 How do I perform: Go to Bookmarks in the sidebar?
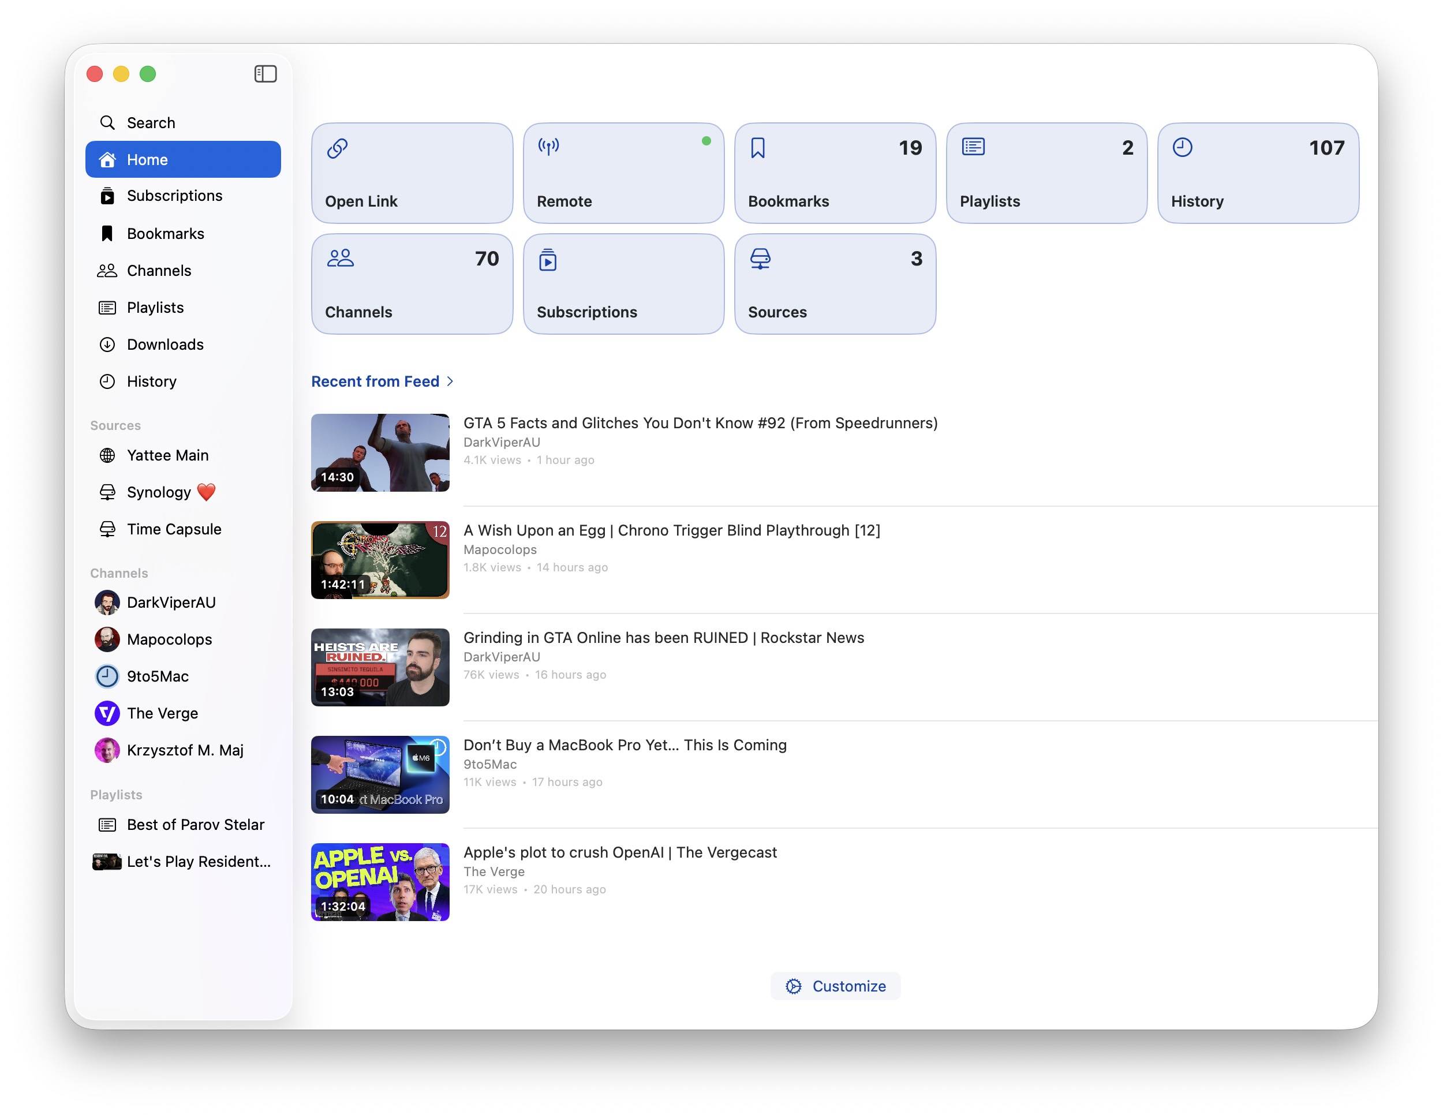click(183, 233)
